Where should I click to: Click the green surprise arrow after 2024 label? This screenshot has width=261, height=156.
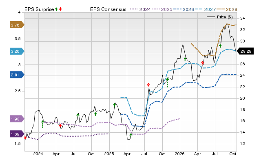click(42, 124)
